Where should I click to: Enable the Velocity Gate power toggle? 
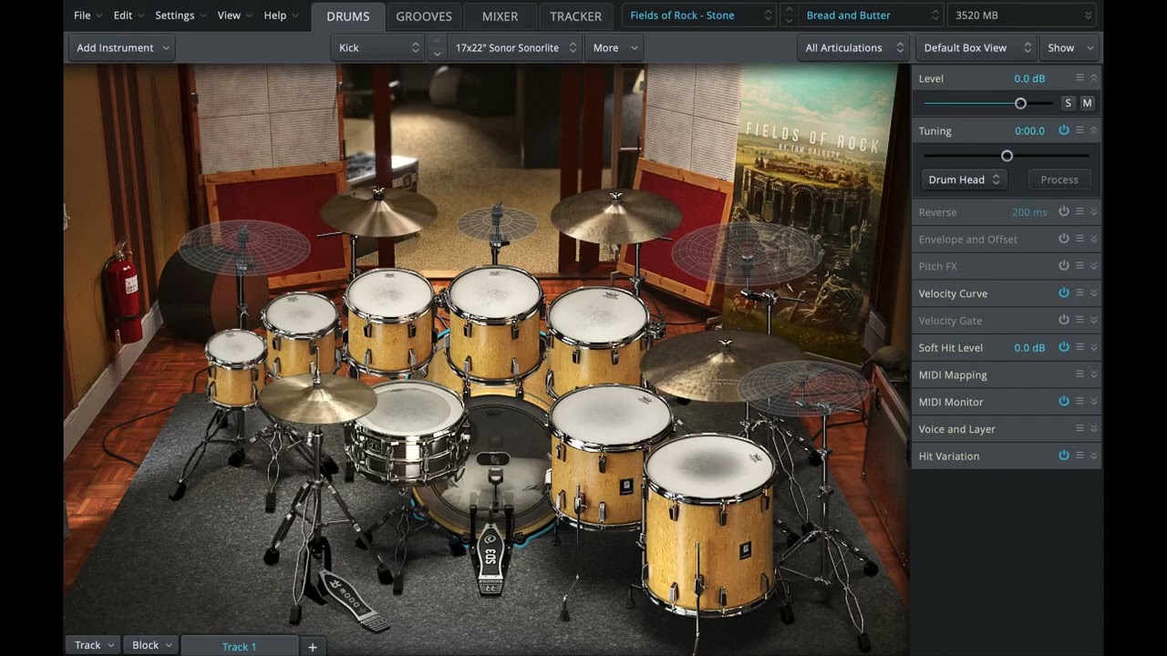tap(1063, 320)
